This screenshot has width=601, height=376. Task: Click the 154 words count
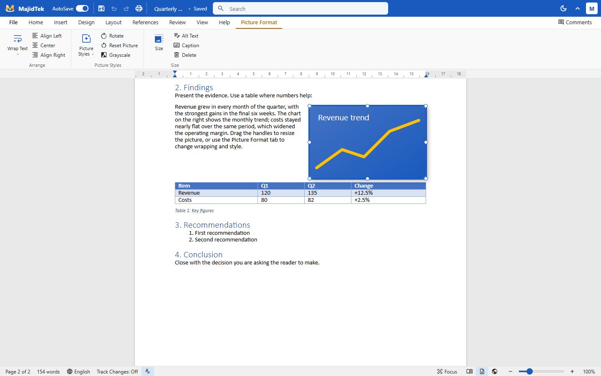(48, 372)
